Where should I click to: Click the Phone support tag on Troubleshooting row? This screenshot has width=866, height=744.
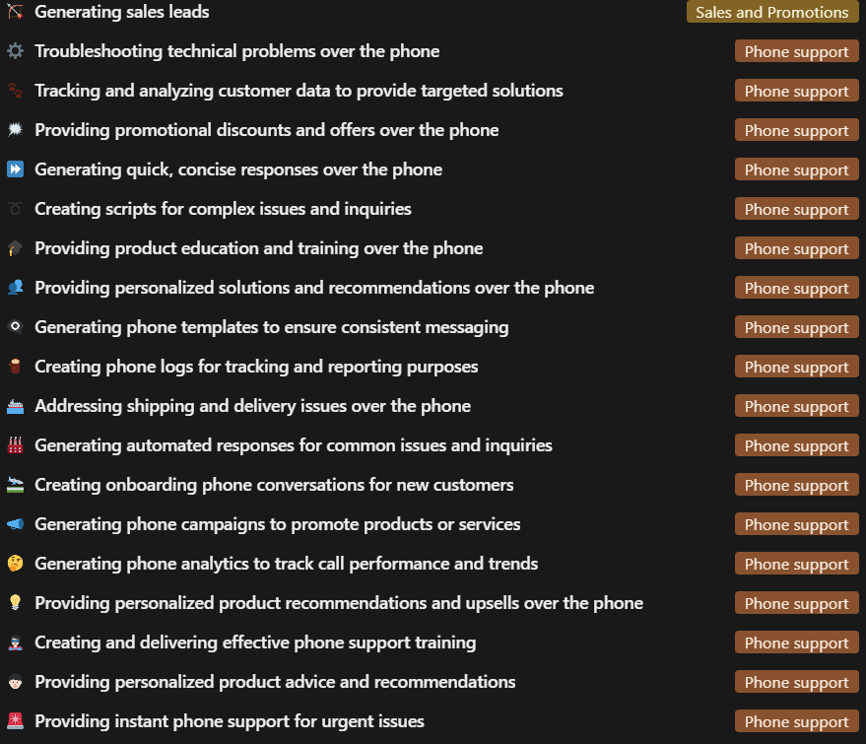click(796, 51)
